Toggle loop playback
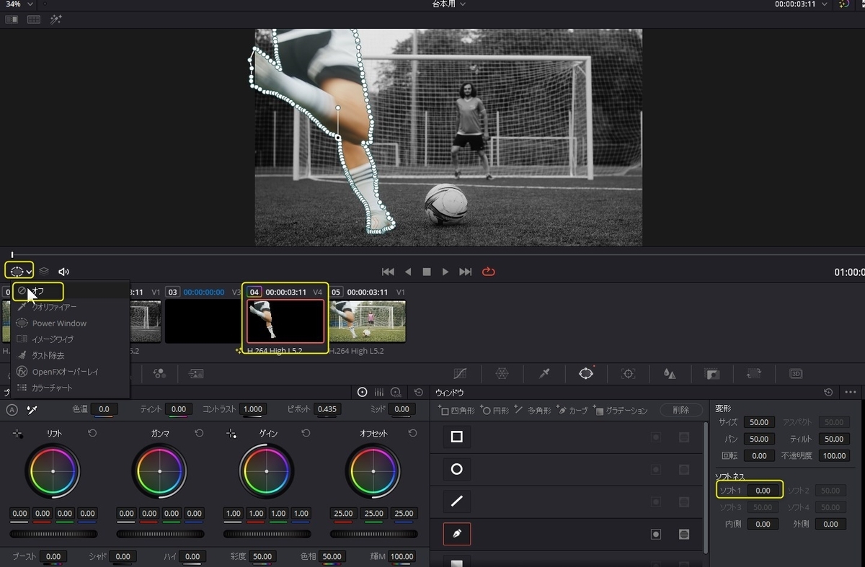The image size is (865, 567). coord(489,272)
